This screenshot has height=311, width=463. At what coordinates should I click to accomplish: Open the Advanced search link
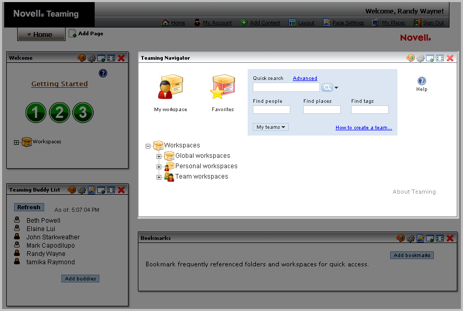point(304,78)
